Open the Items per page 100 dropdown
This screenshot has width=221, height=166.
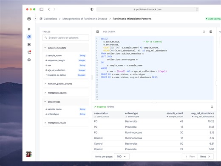pos(122,157)
